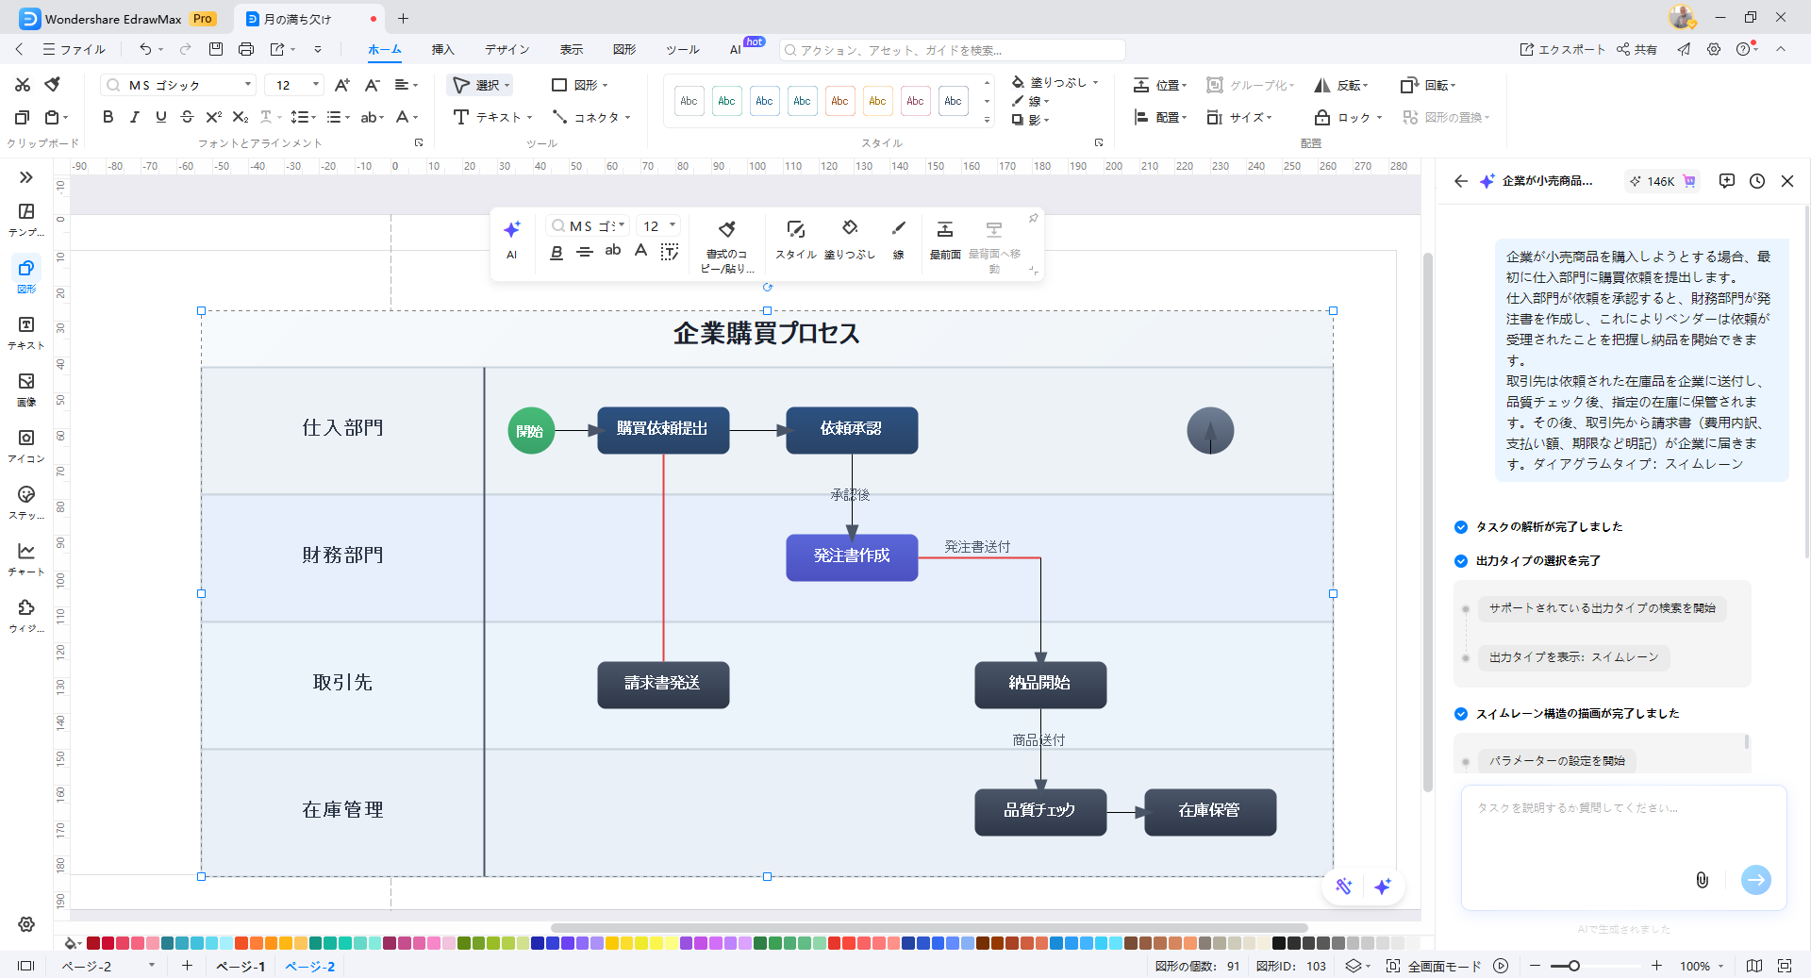The height and width of the screenshot is (978, 1811).
Task: Click the print icon in top toolbar
Action: point(246,49)
